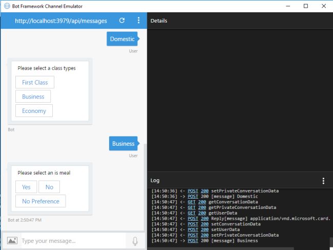
Task: Open 200 link for 14:50:36 setPrivateConversationData
Action: 204,191
